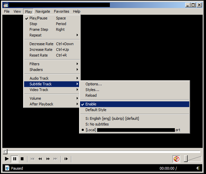
Task: Close the player window
Action: (199, 5)
